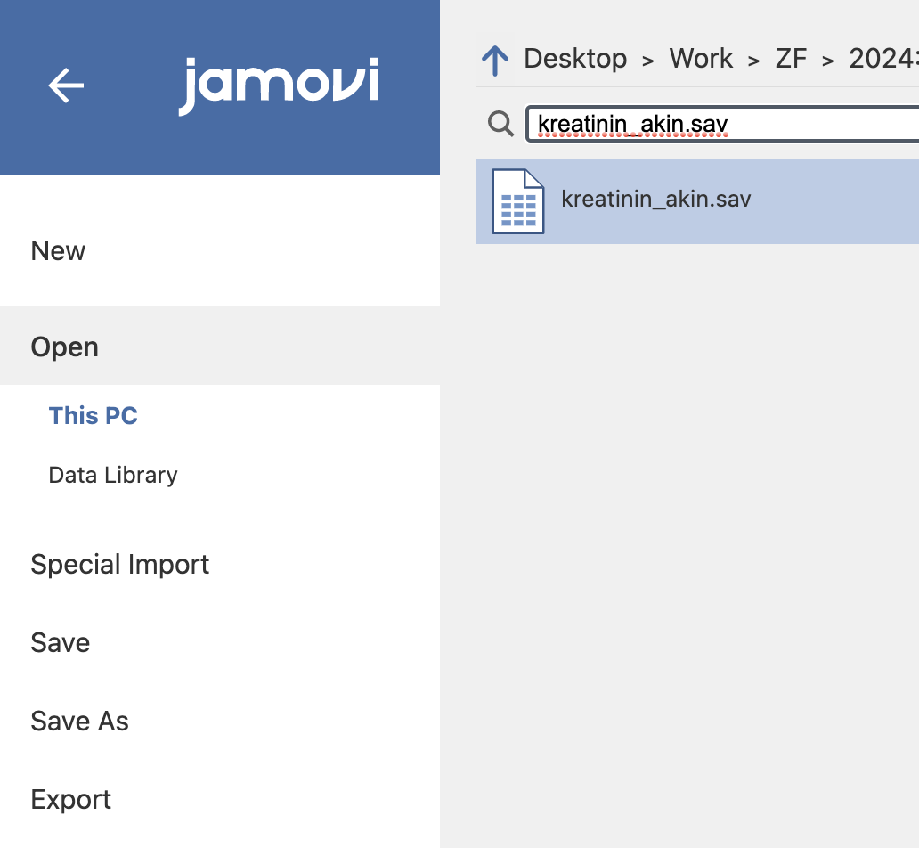Image resolution: width=919 pixels, height=848 pixels.
Task: Click the magnifier search icon
Action: pyautogui.click(x=500, y=124)
